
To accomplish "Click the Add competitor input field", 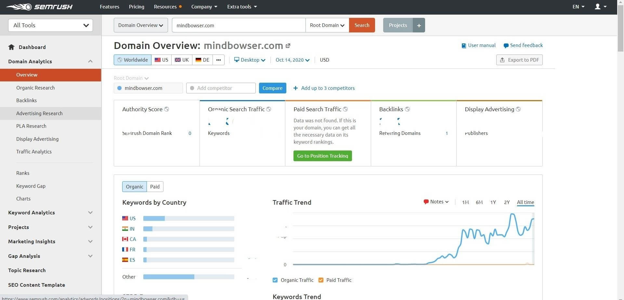I will coord(221,88).
